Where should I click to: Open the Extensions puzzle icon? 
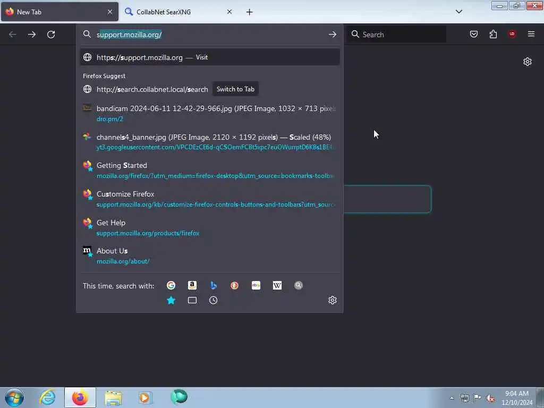(493, 34)
